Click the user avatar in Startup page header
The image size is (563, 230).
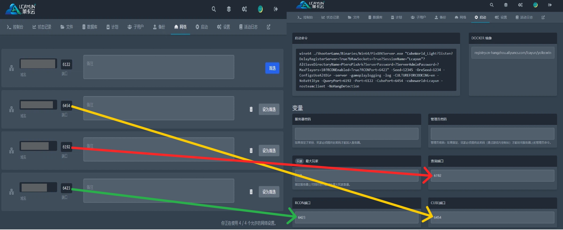click(535, 5)
